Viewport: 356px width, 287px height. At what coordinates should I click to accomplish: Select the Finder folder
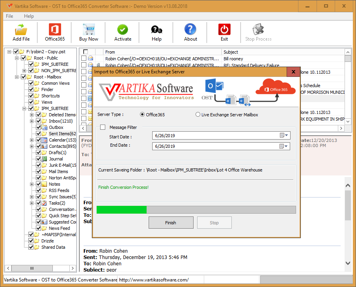coord(47,89)
